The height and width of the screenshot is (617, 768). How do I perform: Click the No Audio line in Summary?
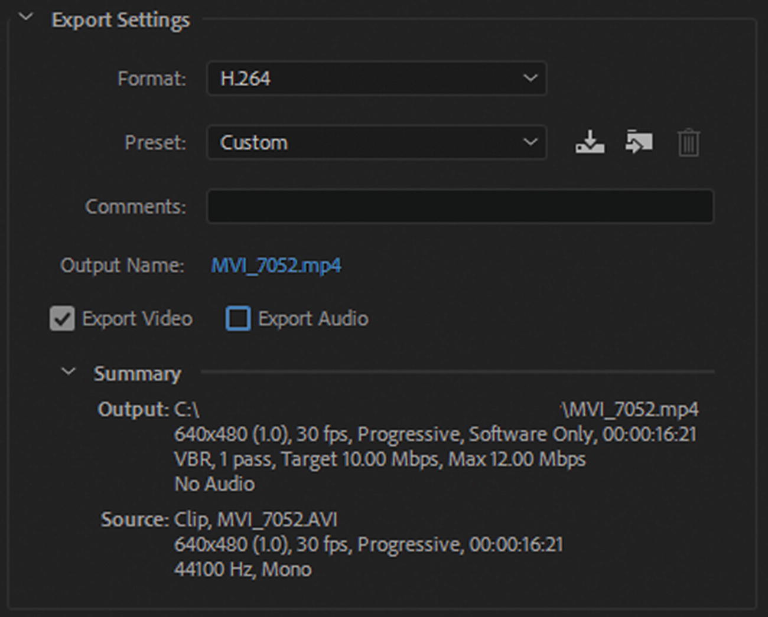[214, 484]
